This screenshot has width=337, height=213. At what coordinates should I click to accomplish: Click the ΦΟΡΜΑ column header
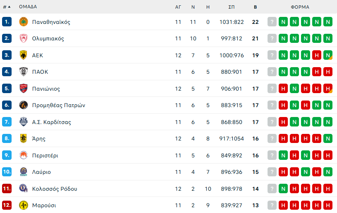pyautogui.click(x=300, y=7)
